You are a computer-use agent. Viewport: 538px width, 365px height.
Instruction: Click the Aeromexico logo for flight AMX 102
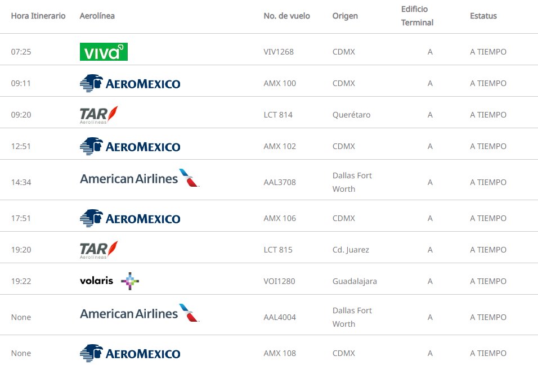pyautogui.click(x=130, y=146)
